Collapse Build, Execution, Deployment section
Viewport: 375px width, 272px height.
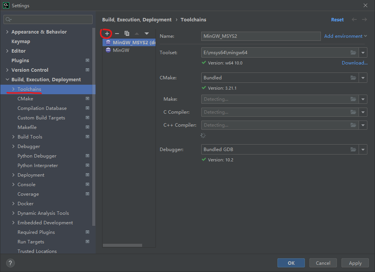(7, 79)
